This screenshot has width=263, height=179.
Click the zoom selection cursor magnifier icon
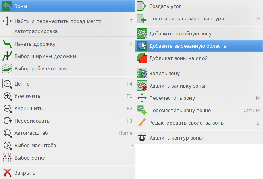[x=8, y=146]
